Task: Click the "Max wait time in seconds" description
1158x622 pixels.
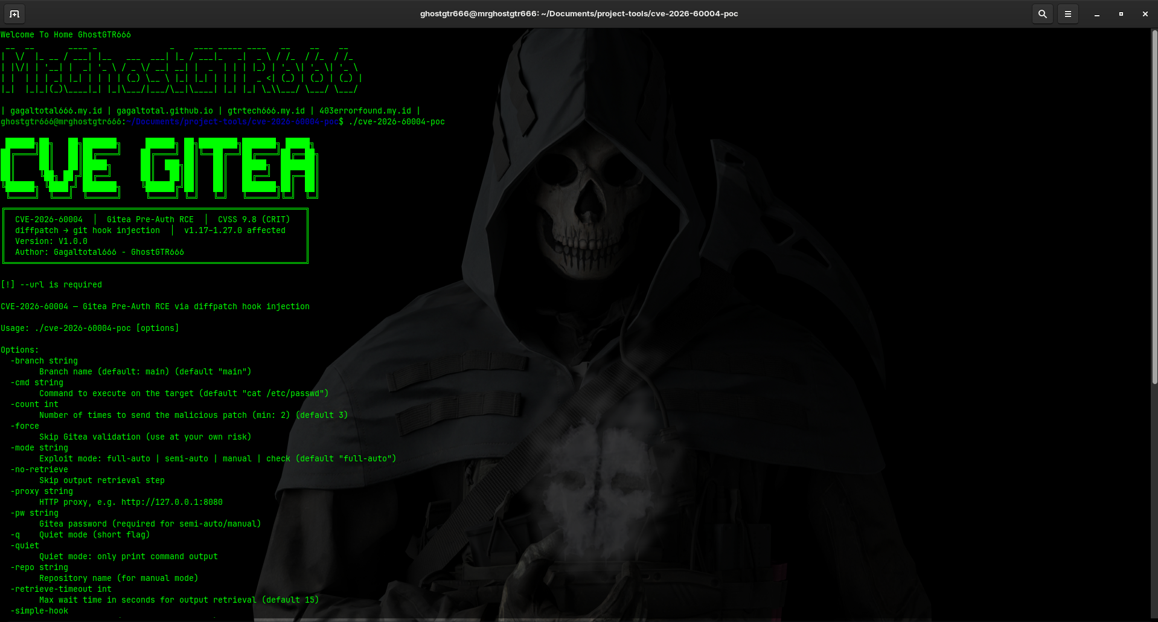Action: (179, 600)
